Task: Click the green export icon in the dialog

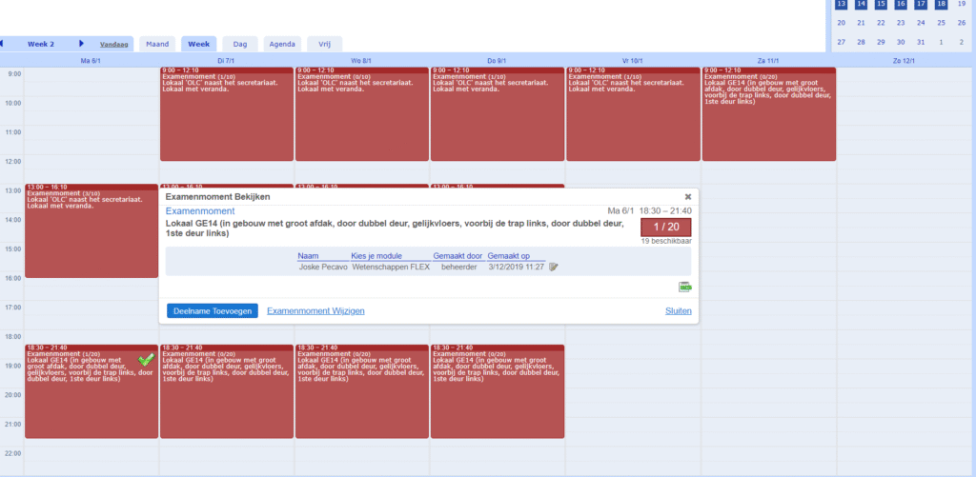Action: [684, 287]
